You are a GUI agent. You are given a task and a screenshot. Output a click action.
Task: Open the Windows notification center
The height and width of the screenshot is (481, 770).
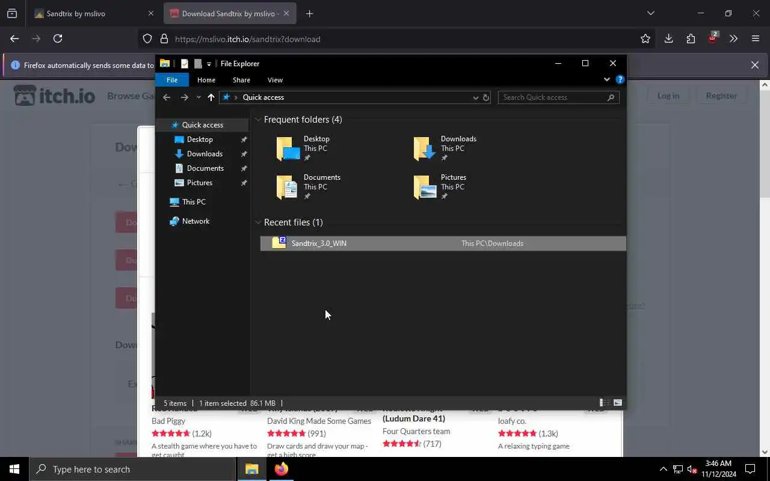pyautogui.click(x=751, y=469)
